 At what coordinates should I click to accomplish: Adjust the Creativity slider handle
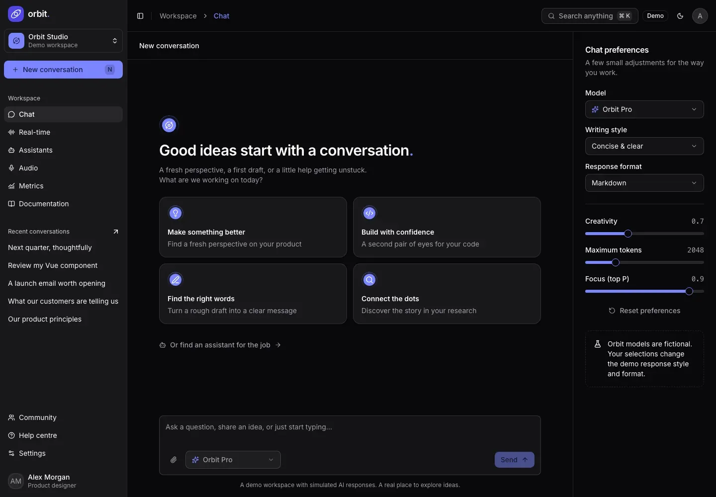(628, 234)
